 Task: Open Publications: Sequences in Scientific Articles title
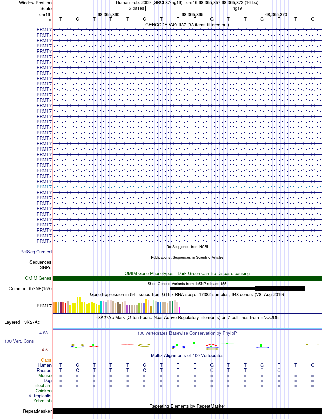click(x=187, y=257)
